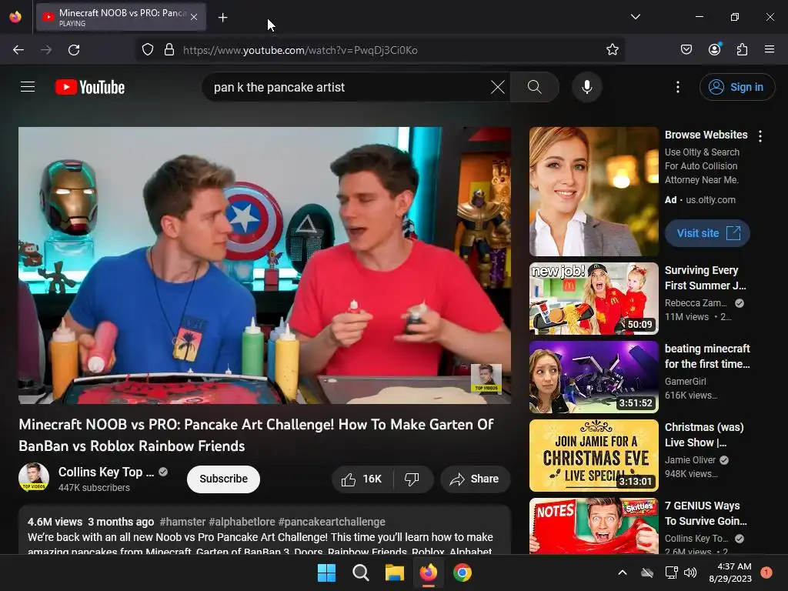Open a new tab with plus button
This screenshot has height=591, width=788.
[222, 18]
